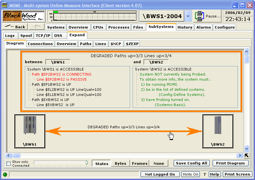255x180 pixels.
Task: Select the Frames display mode
Action: (140, 163)
